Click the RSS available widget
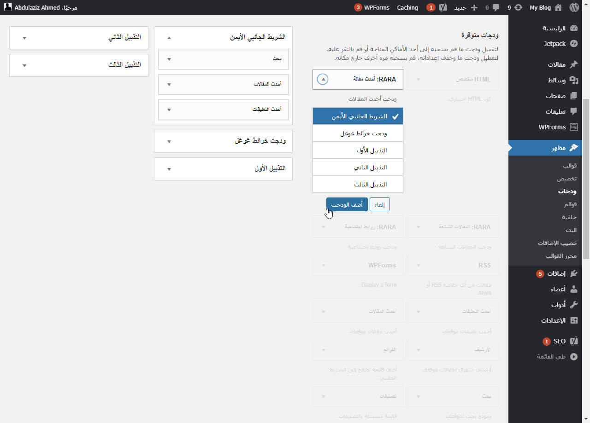This screenshot has height=423, width=590. [453, 265]
